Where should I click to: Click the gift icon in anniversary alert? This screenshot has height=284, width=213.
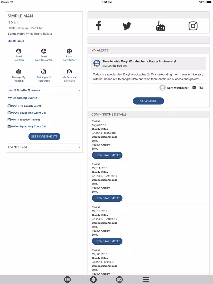(97, 63)
